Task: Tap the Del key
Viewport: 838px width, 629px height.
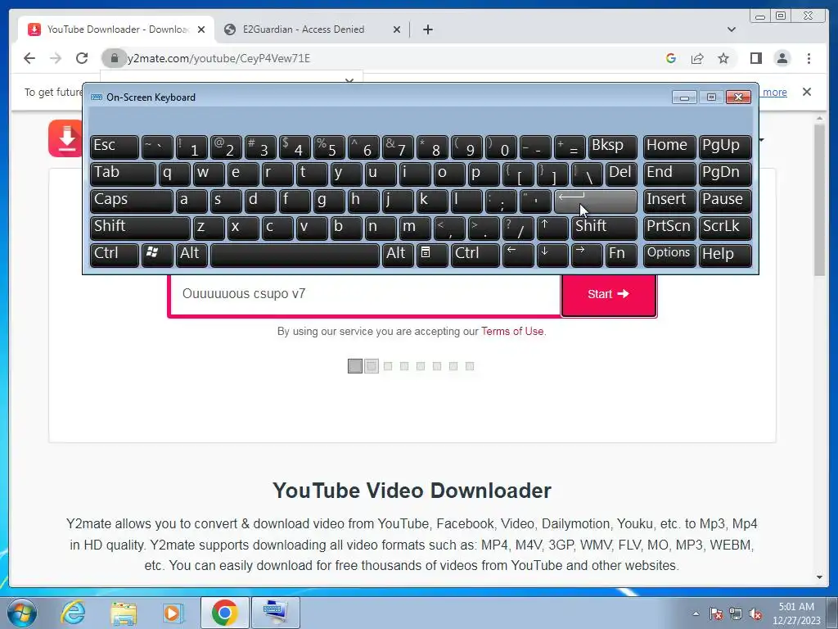Action: tap(621, 174)
